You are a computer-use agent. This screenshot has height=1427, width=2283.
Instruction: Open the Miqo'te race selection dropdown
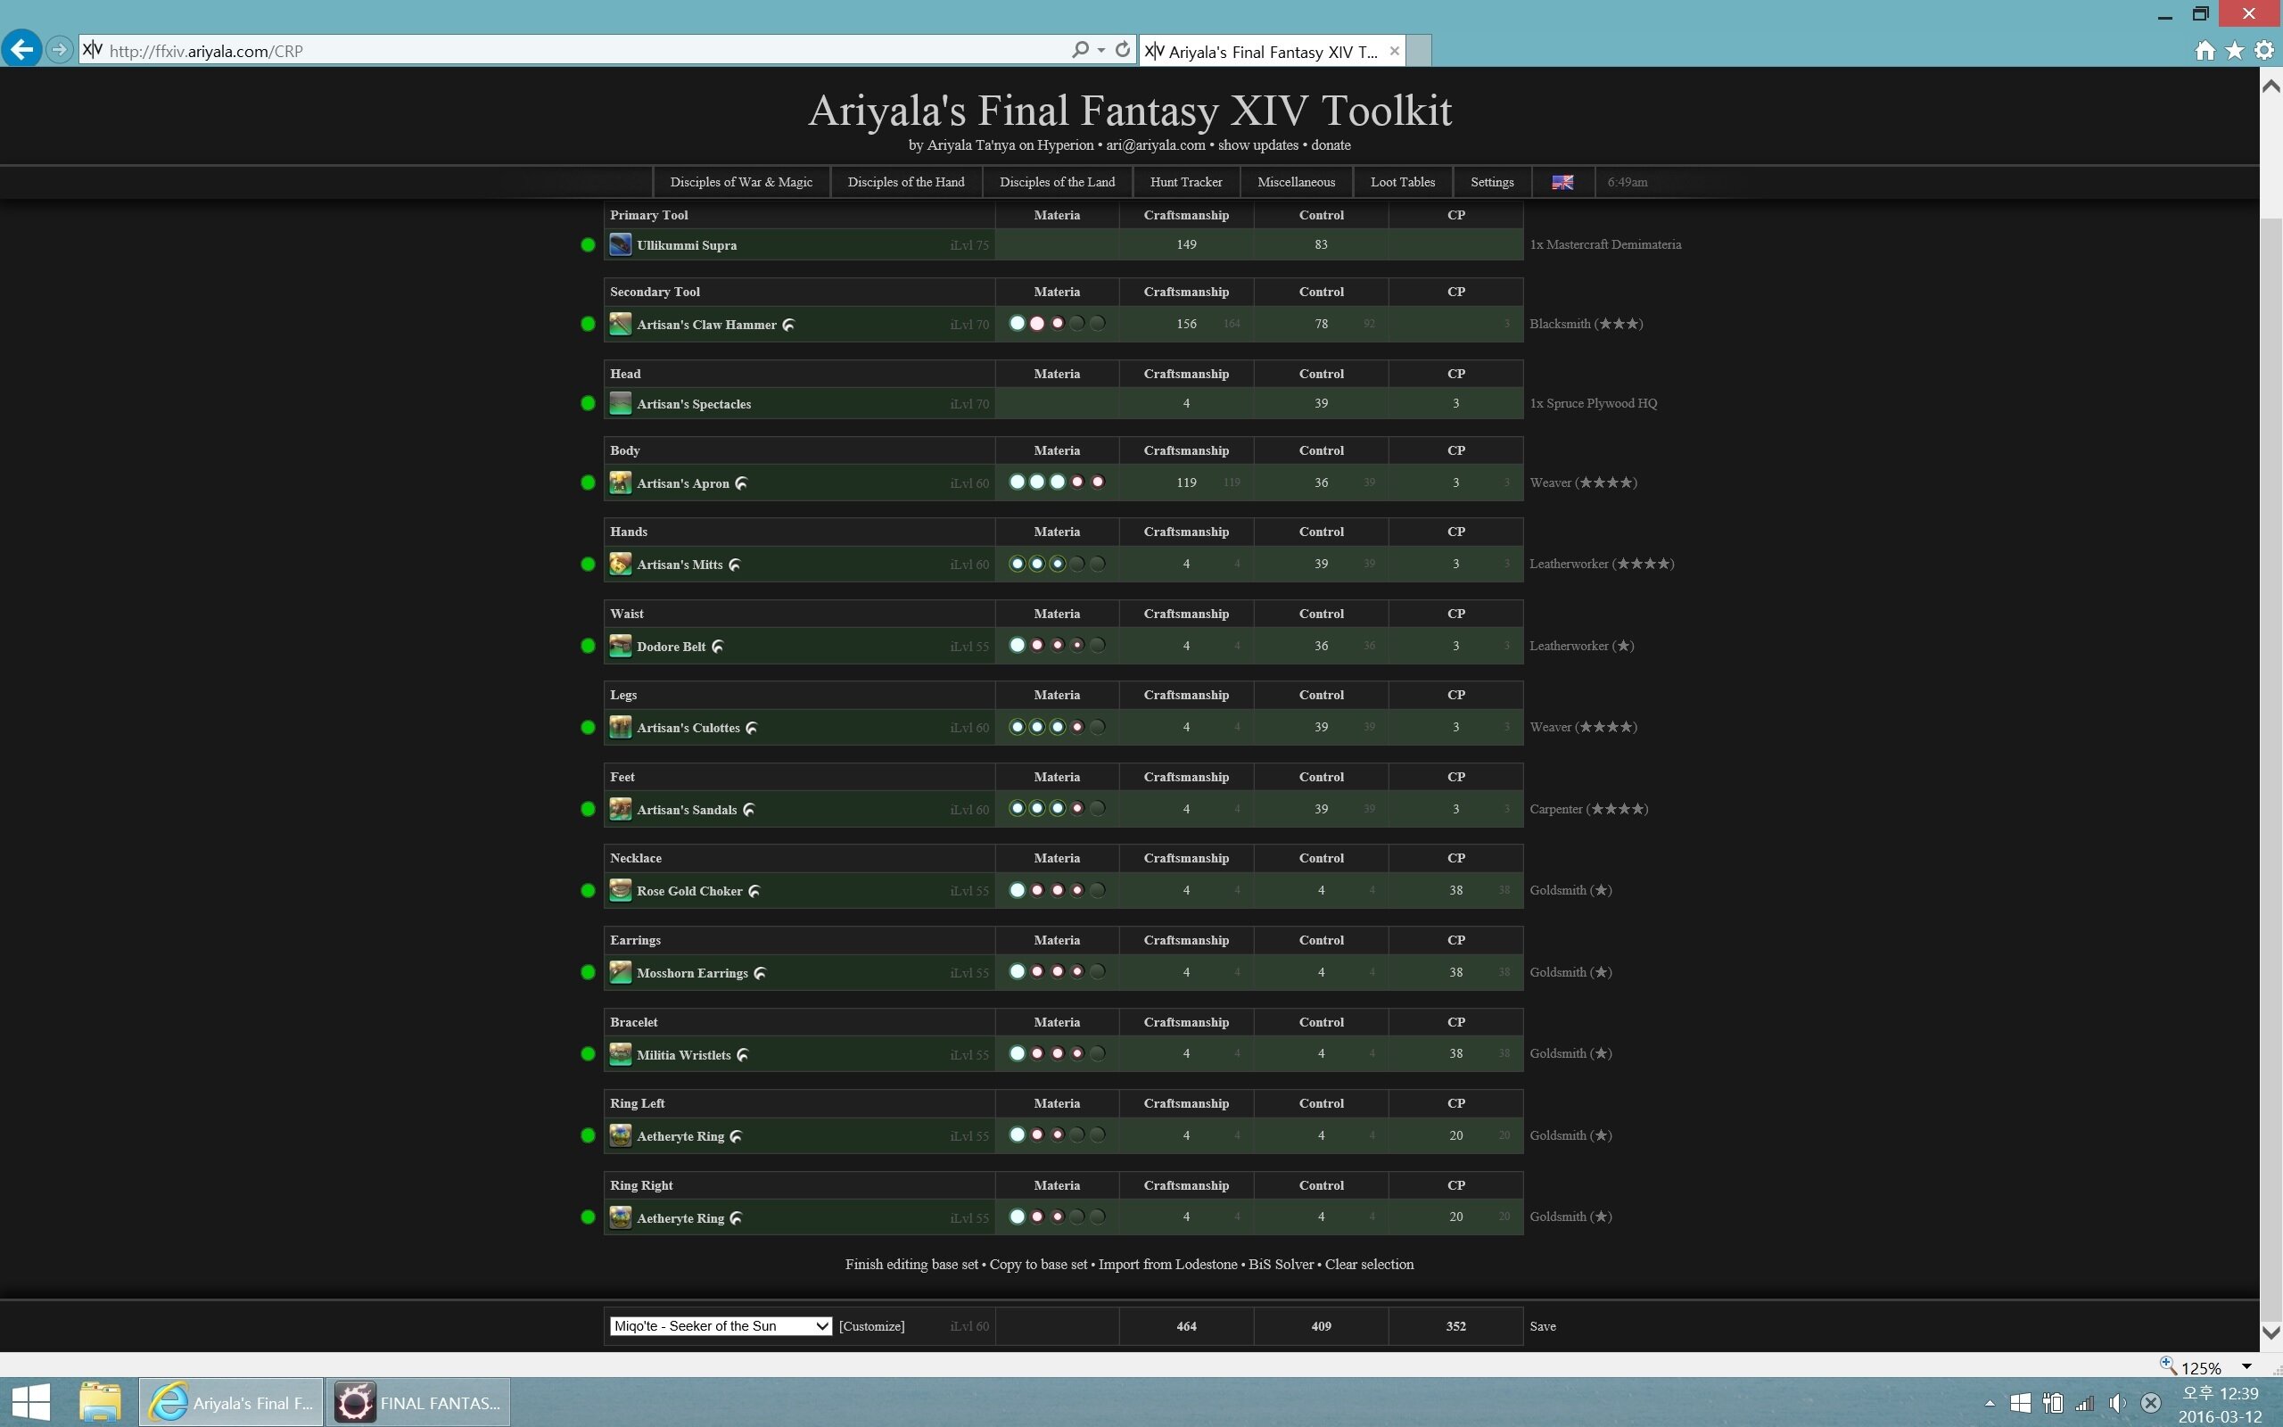coord(721,1325)
